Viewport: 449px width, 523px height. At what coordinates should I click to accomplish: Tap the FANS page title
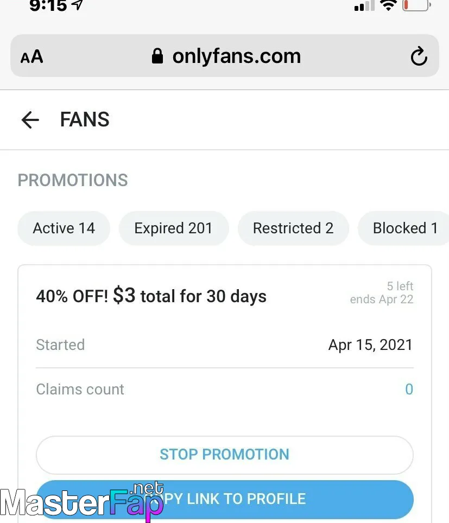(85, 119)
